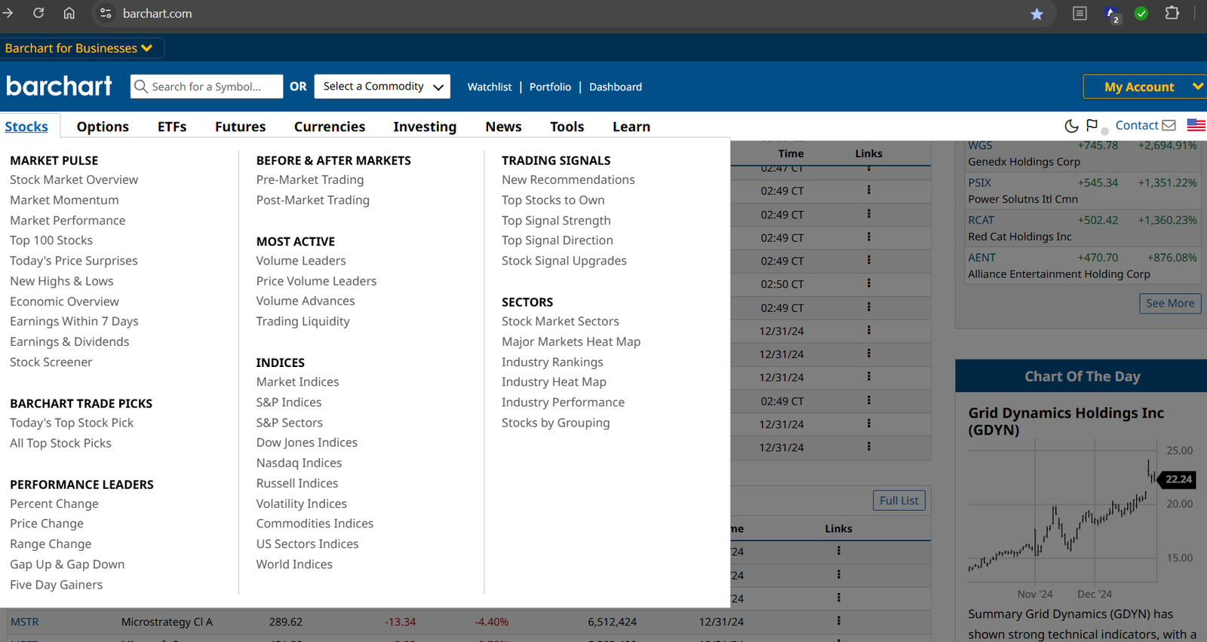Open the Stock Screener link
The height and width of the screenshot is (642, 1207).
pyautogui.click(x=51, y=362)
